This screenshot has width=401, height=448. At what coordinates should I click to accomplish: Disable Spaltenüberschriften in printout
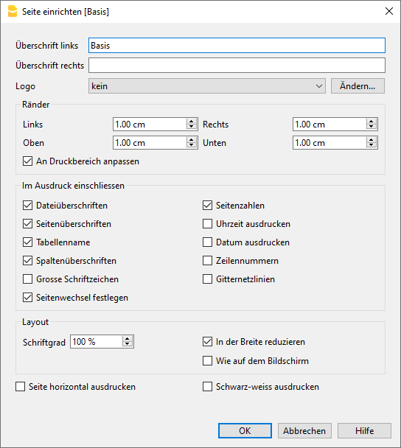point(28,261)
